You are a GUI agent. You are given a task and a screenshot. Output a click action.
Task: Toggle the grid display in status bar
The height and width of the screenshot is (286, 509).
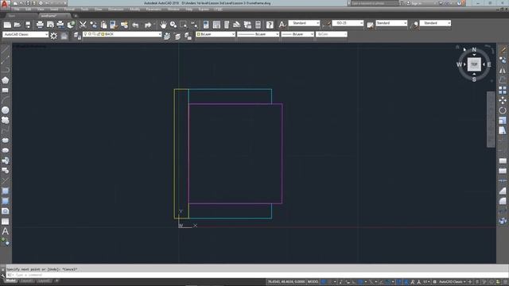click(324, 282)
